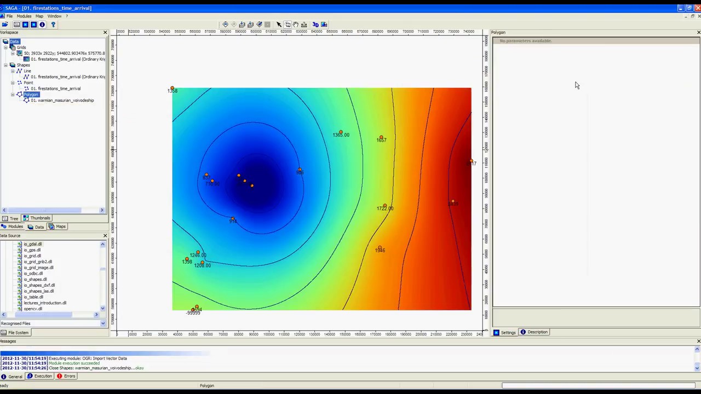Select opencv.dll in Data Source list
The image size is (701, 394).
[33, 309]
